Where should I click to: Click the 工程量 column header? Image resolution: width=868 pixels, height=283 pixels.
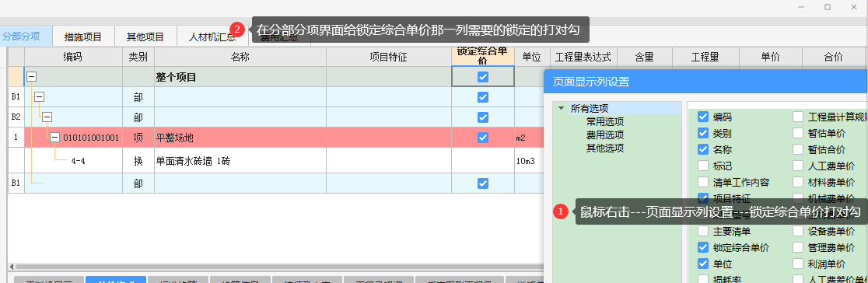[x=705, y=57]
